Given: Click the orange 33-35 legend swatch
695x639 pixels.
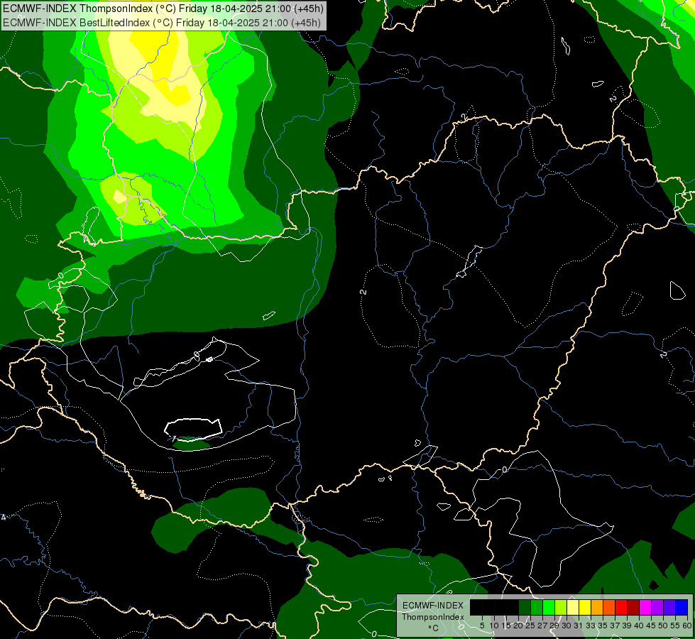Looking at the screenshot, I should click(x=597, y=607).
